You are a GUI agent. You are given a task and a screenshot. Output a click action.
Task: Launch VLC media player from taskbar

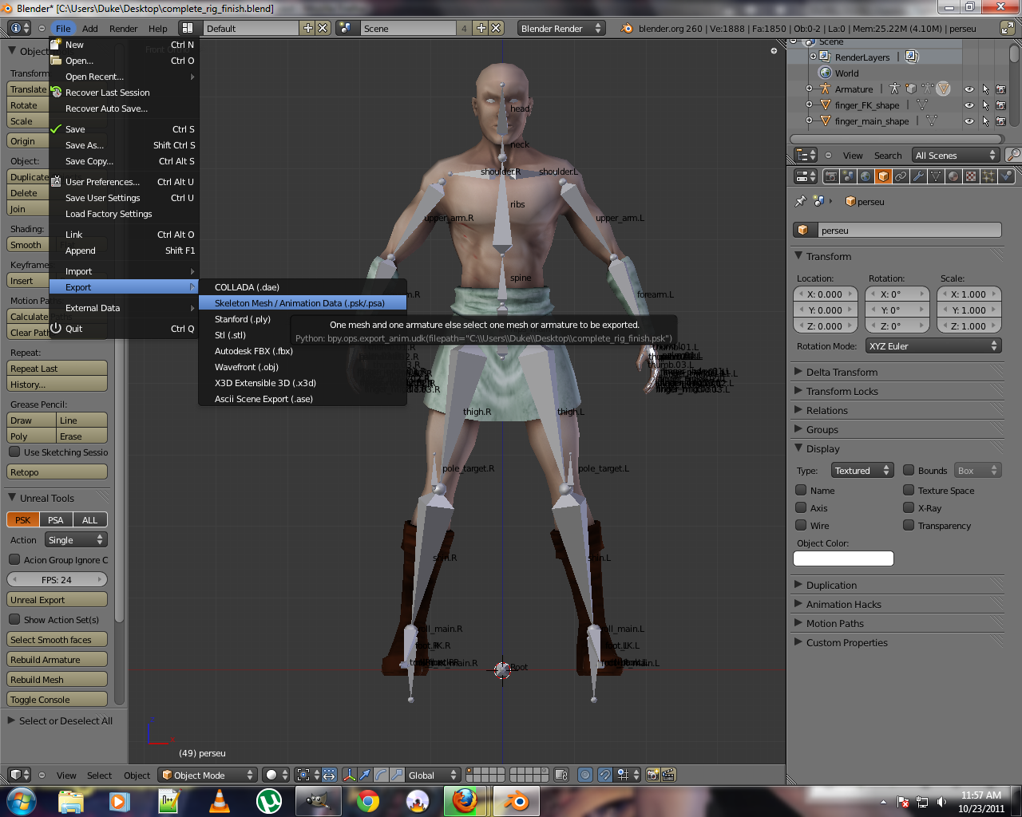[220, 801]
